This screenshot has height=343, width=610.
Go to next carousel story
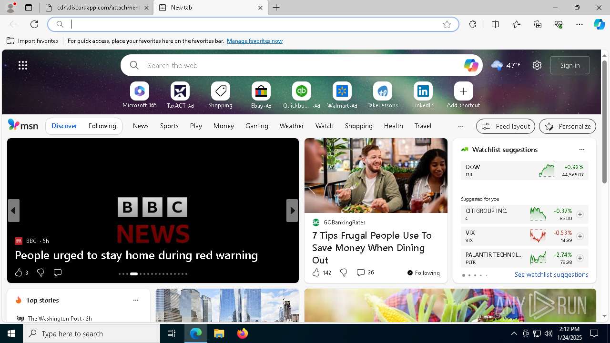292,210
